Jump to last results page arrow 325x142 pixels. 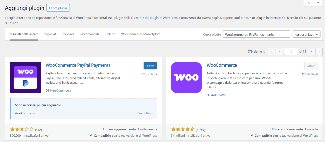tap(319, 51)
